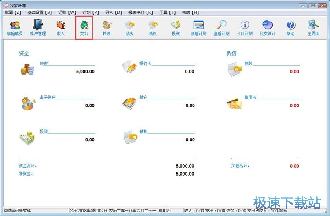330x216 pixels.
Task: Open 收支统计 pie chart statistics
Action: pyautogui.click(x=268, y=28)
